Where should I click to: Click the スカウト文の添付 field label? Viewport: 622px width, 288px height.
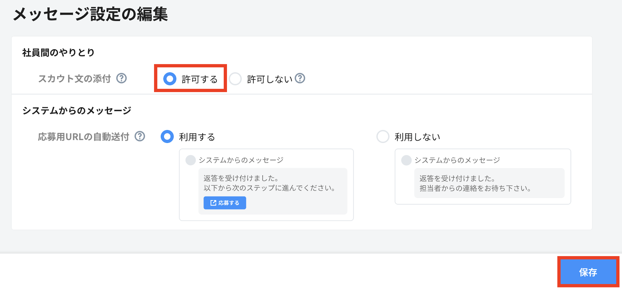click(75, 78)
